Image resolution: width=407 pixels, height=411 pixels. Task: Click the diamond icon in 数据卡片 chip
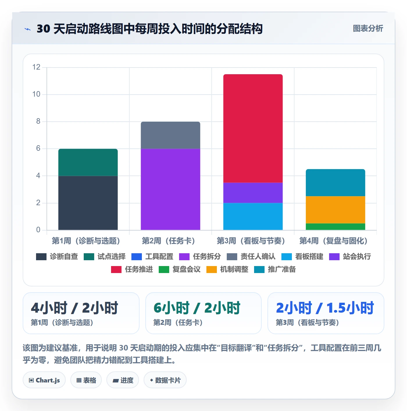[x=151, y=380]
